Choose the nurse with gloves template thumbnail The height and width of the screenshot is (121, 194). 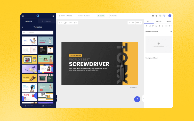pos(30,41)
